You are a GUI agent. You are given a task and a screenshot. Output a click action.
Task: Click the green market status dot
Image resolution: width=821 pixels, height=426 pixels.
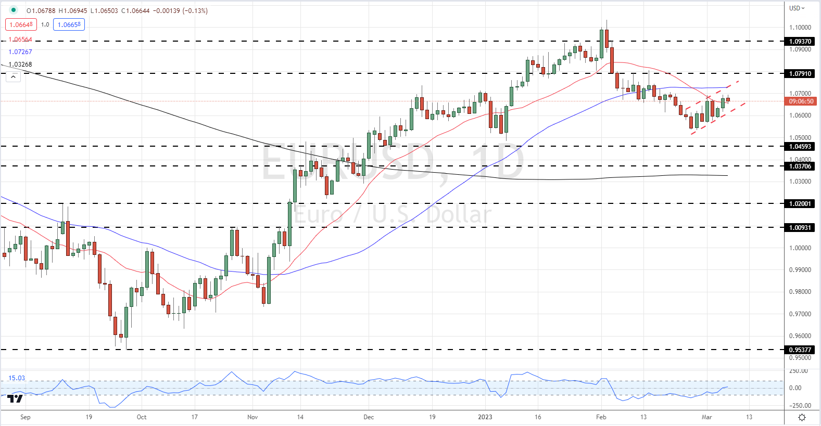click(x=14, y=10)
